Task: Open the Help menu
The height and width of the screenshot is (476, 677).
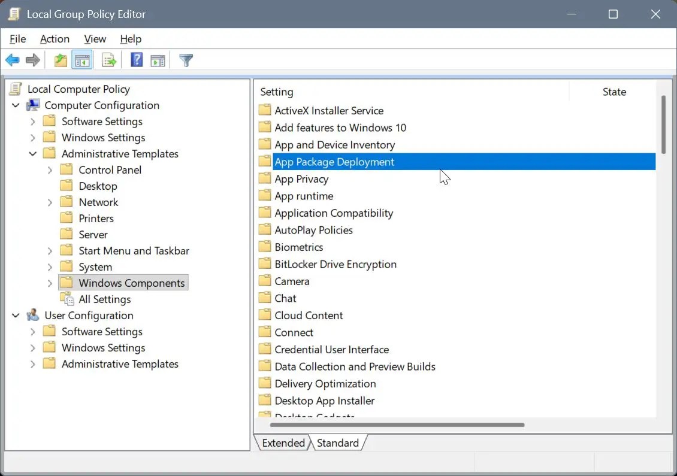Action: 131,39
